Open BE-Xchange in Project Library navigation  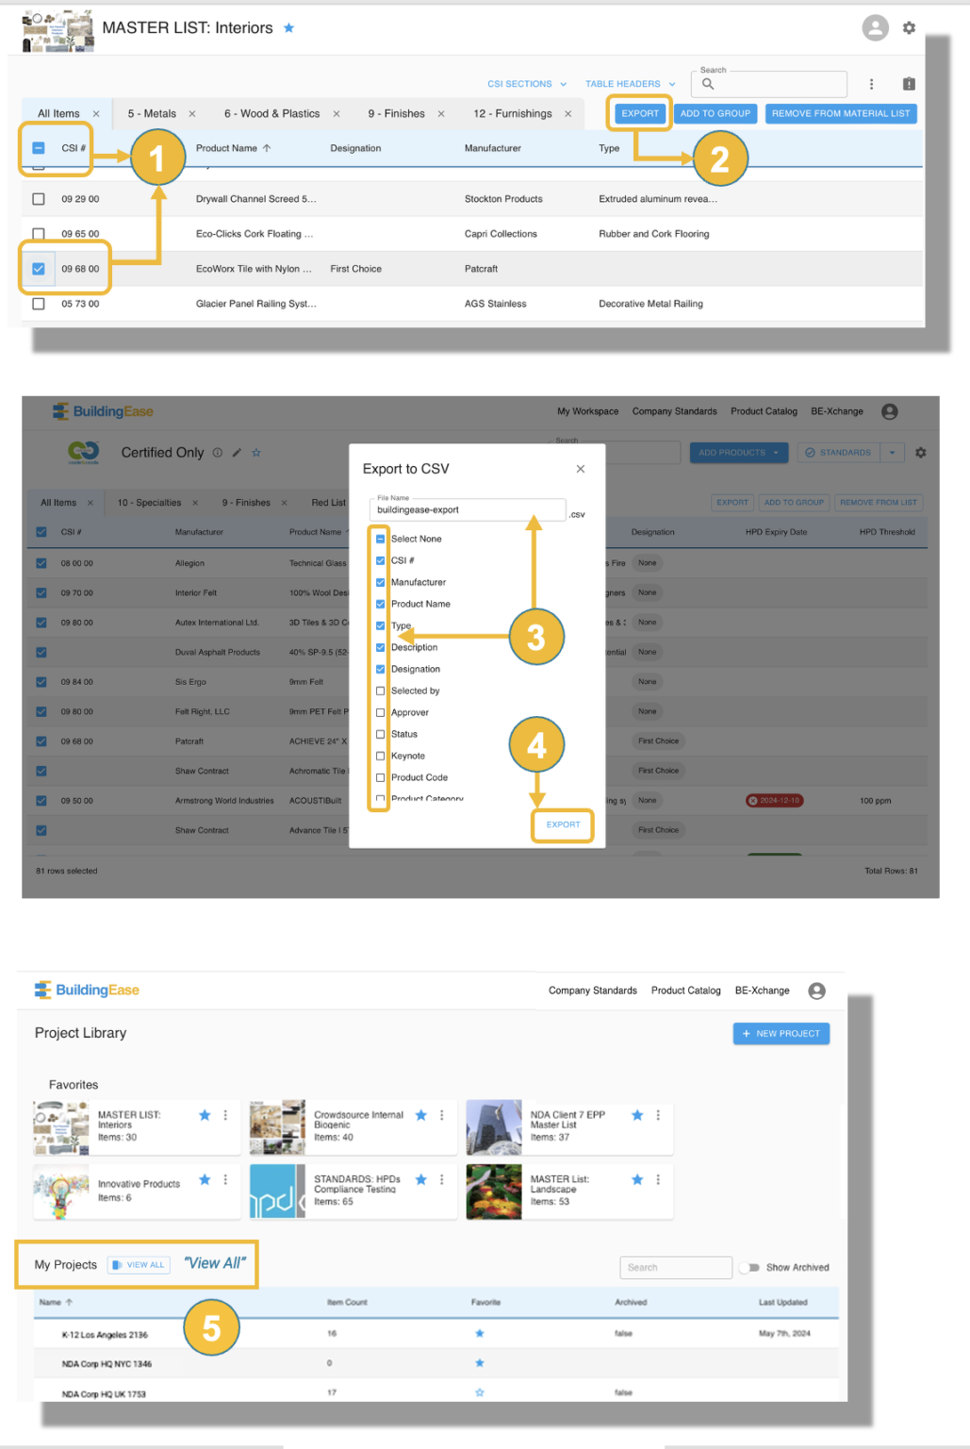(763, 991)
